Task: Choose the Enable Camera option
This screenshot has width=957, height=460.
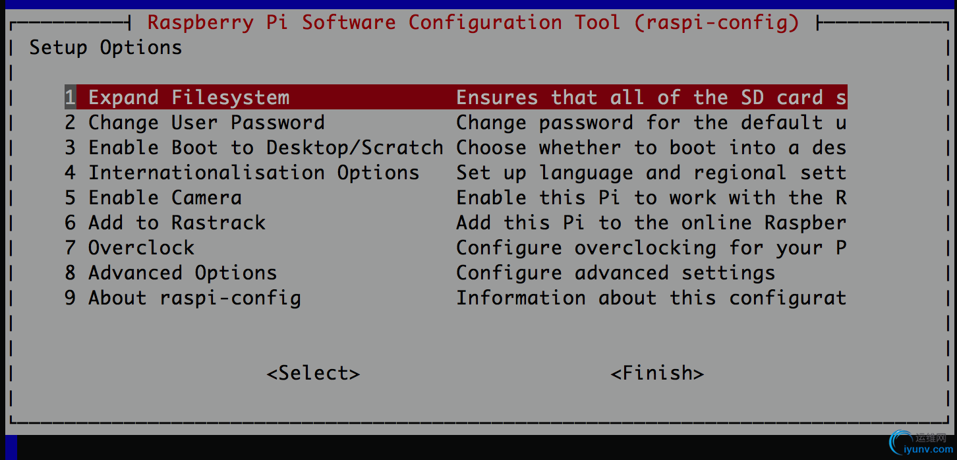Action: click(455, 198)
